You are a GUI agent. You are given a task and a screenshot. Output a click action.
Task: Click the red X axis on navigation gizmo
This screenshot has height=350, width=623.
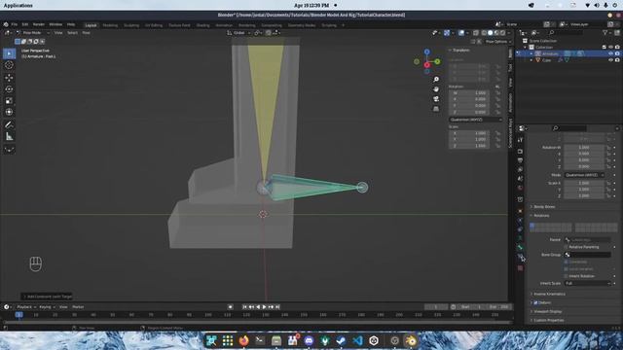(x=426, y=65)
